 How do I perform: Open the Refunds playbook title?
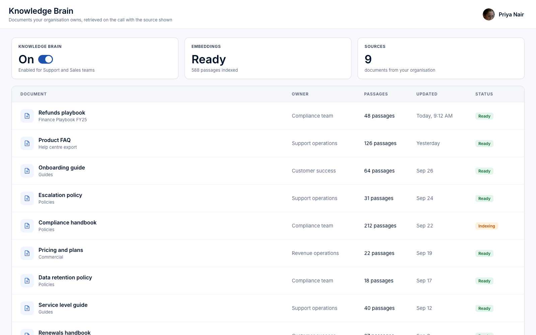pos(62,113)
